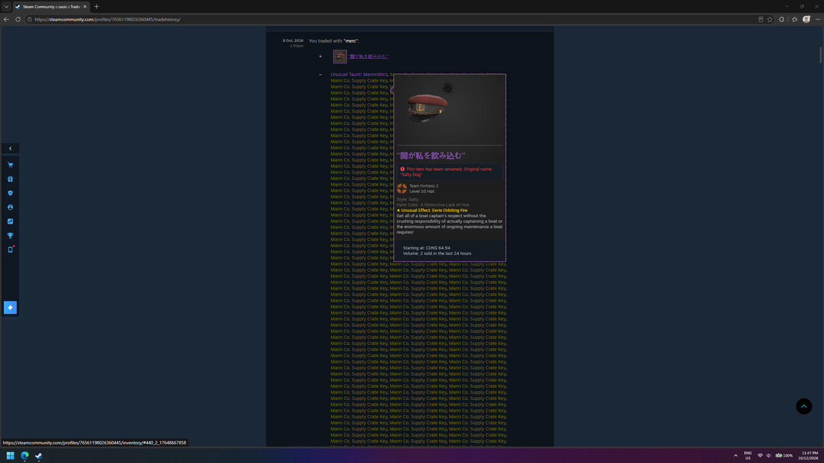The height and width of the screenshot is (463, 824).
Task: Launch Edge from the taskbar
Action: pos(24,455)
